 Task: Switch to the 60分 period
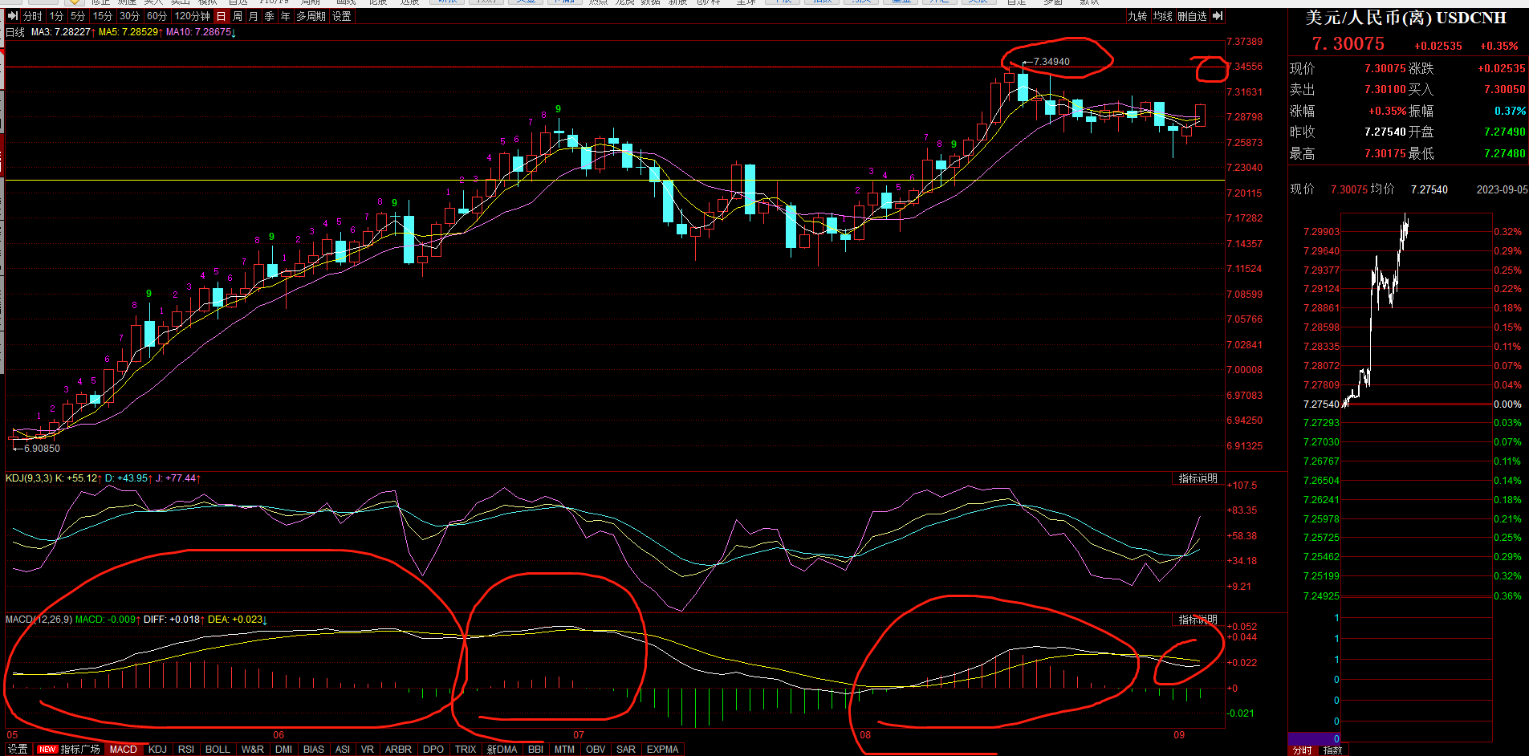tap(157, 16)
